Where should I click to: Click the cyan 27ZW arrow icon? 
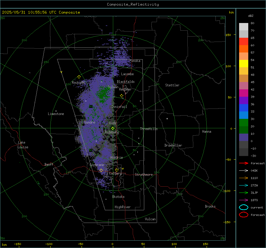(x=244, y=185)
